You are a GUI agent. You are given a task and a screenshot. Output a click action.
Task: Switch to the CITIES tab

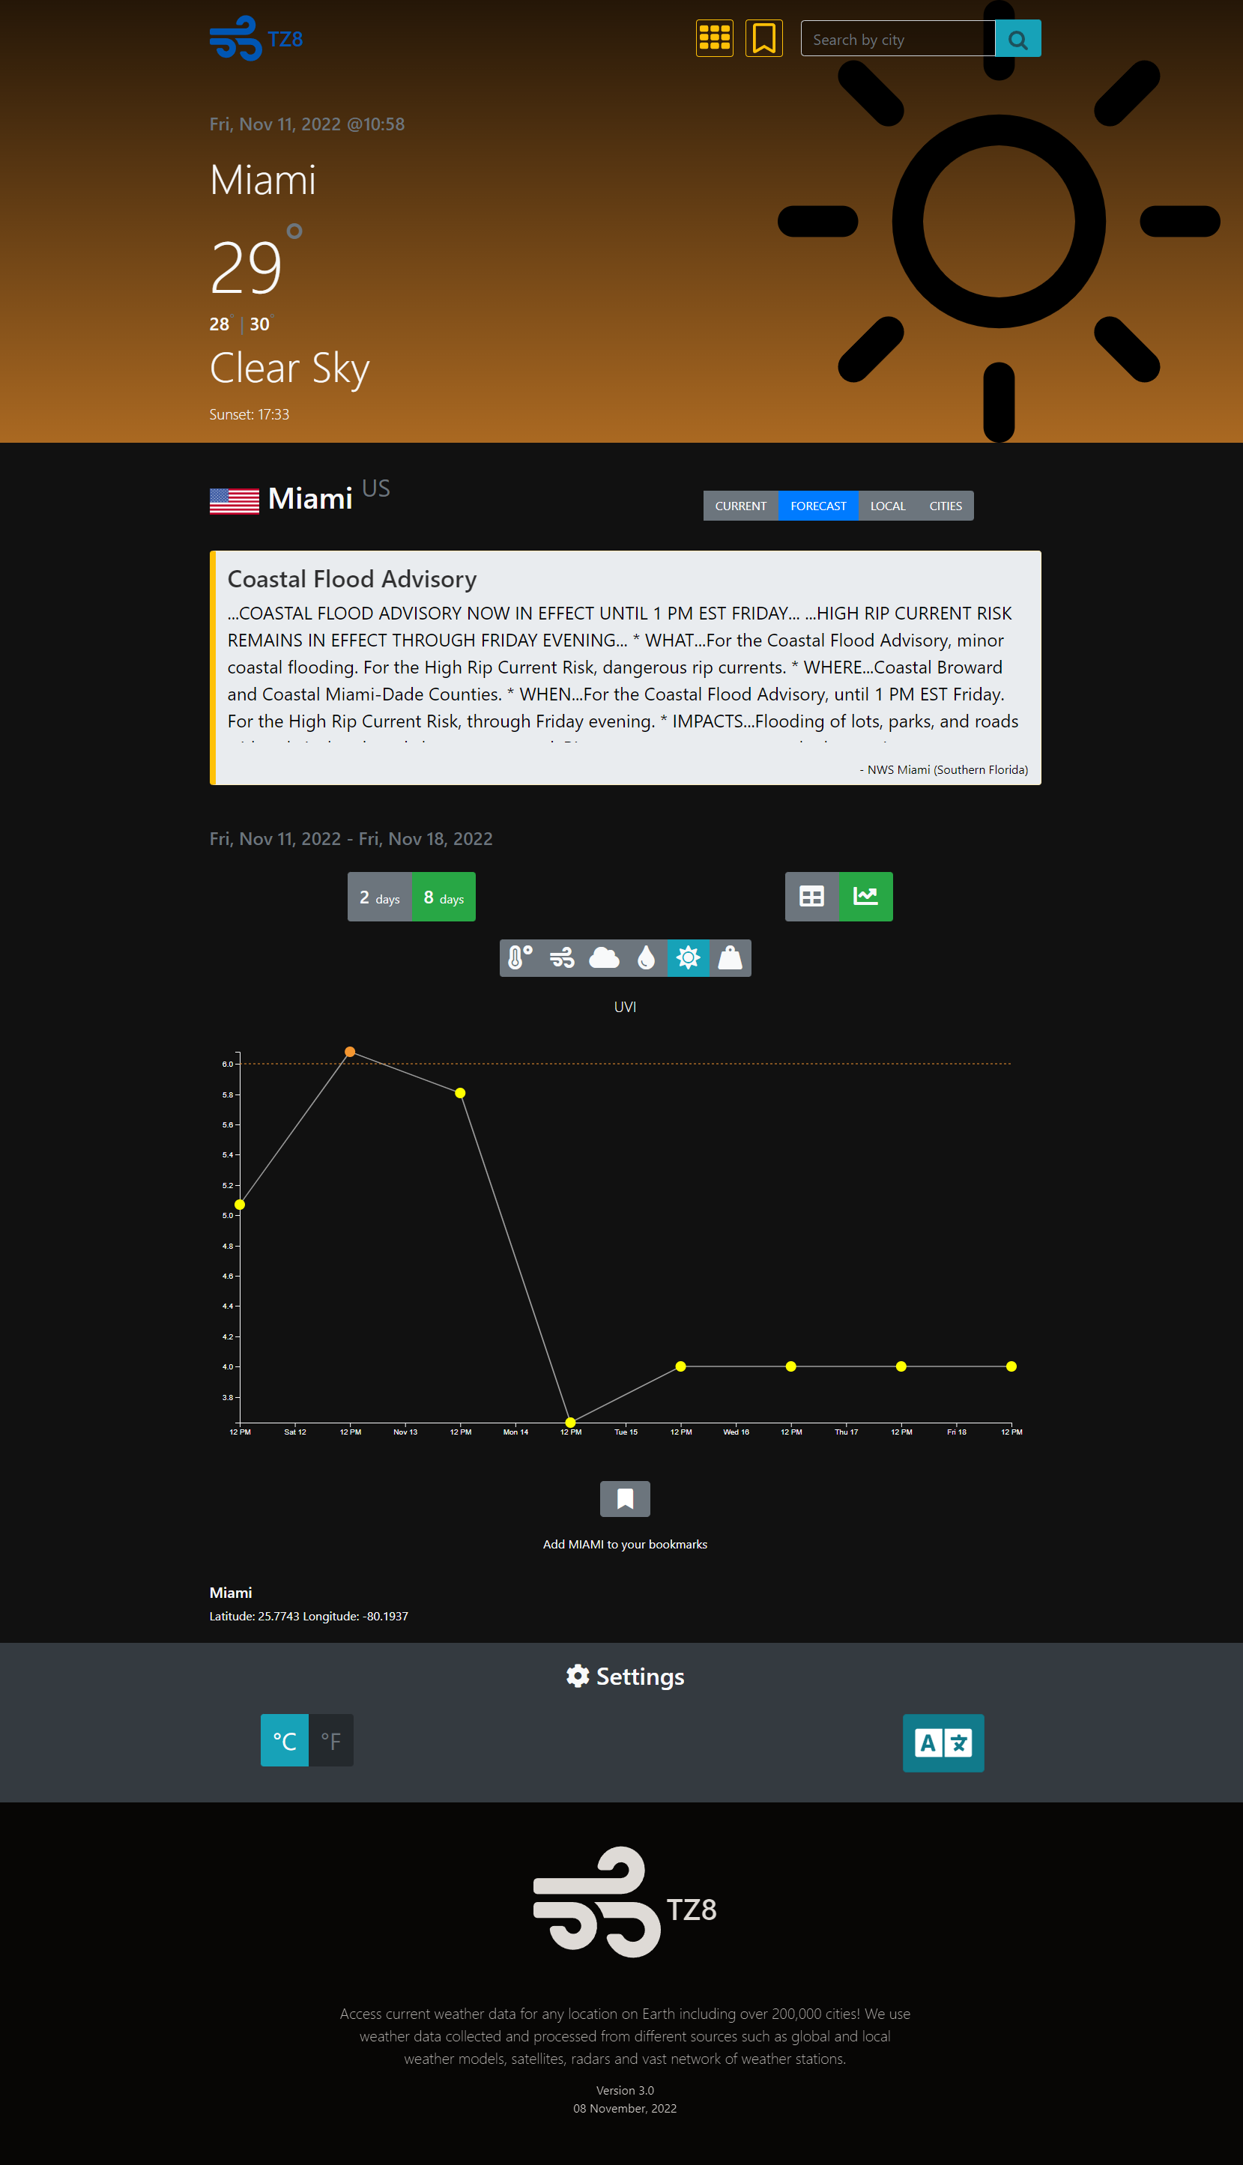coord(945,505)
